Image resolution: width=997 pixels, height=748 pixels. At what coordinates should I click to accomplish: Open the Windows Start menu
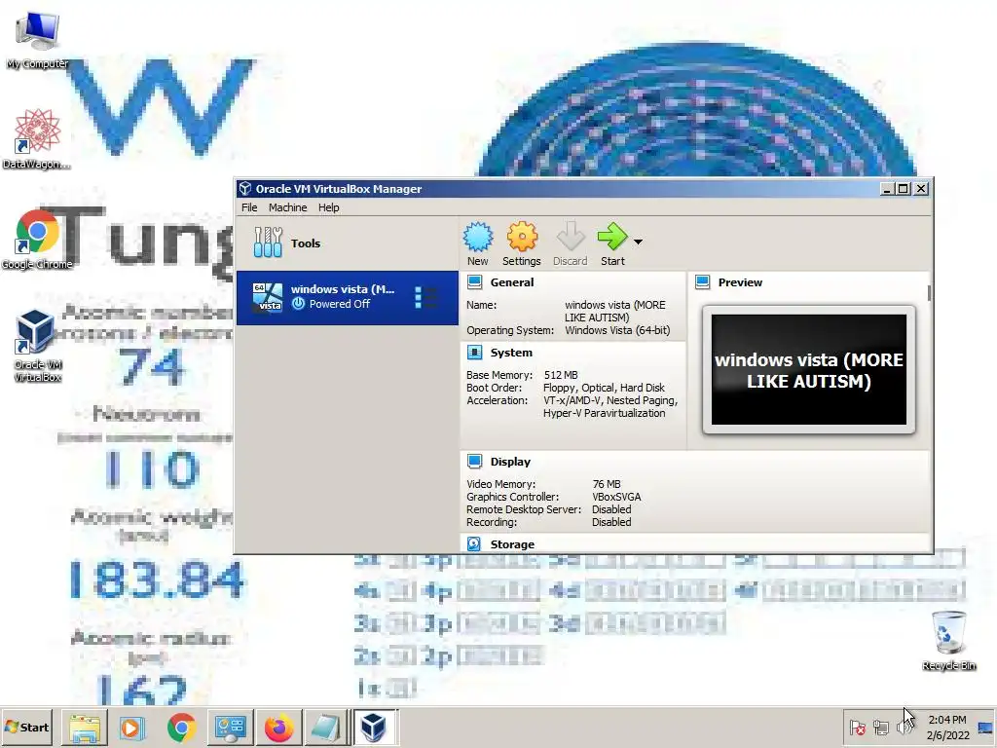[26, 727]
